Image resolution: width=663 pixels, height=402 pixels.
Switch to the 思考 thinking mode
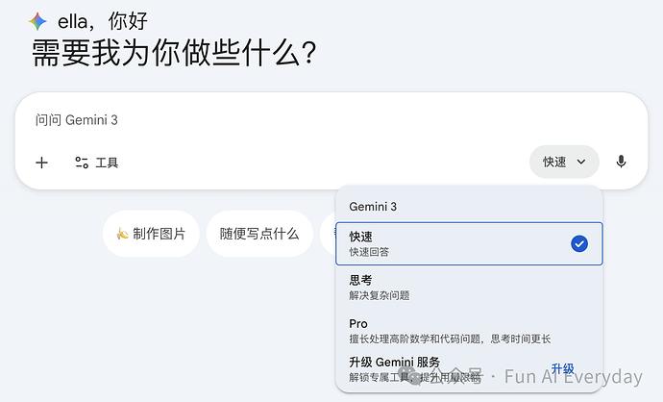click(452, 287)
